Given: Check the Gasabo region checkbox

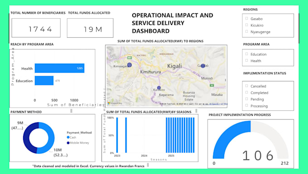Looking at the screenshot, I should click(x=247, y=19).
